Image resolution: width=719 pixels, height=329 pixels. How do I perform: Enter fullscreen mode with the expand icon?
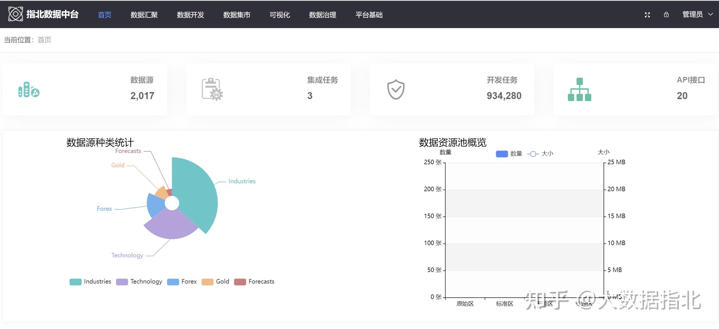coord(647,15)
